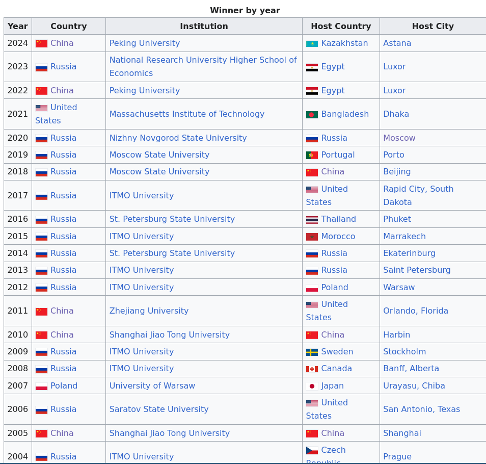Open the Harbin link

396,334
